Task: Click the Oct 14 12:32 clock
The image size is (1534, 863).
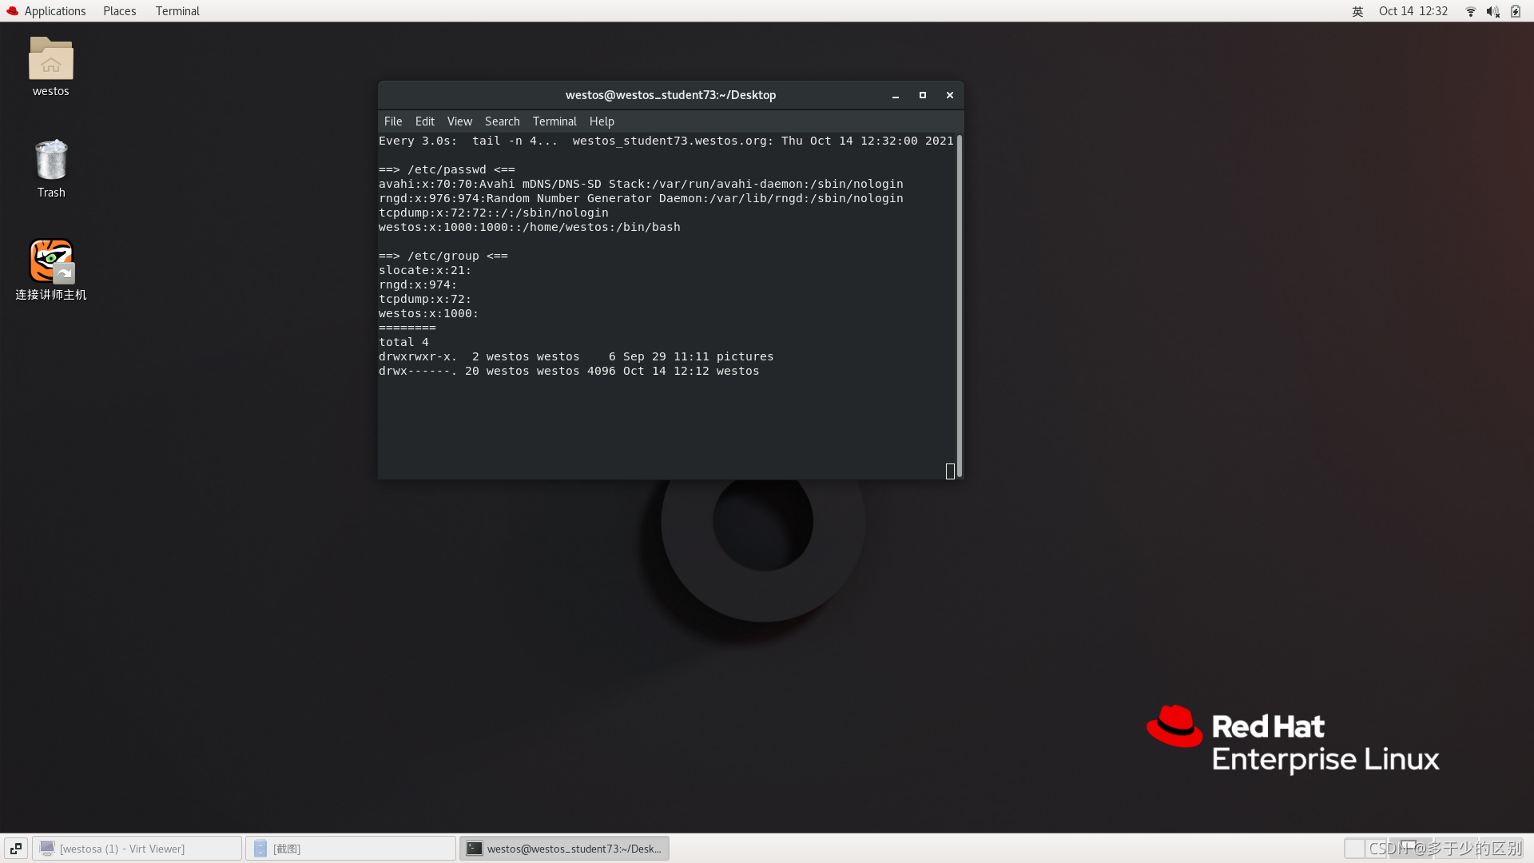Action: [1413, 11]
